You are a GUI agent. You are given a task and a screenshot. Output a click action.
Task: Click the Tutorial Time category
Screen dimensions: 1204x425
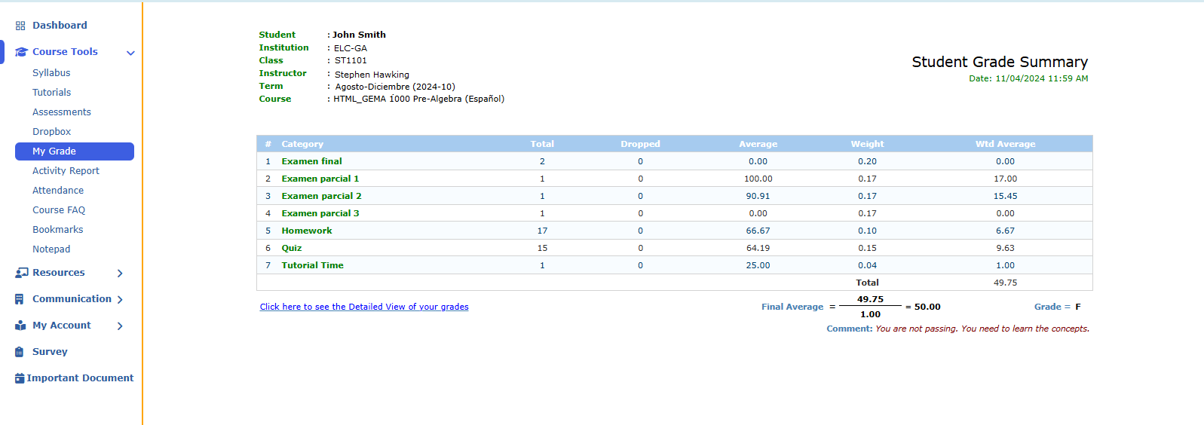pyautogui.click(x=312, y=265)
